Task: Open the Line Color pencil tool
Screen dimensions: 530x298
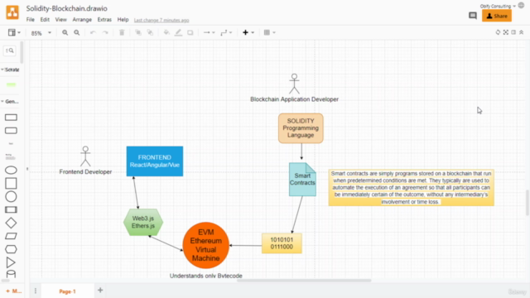Action: click(x=178, y=32)
